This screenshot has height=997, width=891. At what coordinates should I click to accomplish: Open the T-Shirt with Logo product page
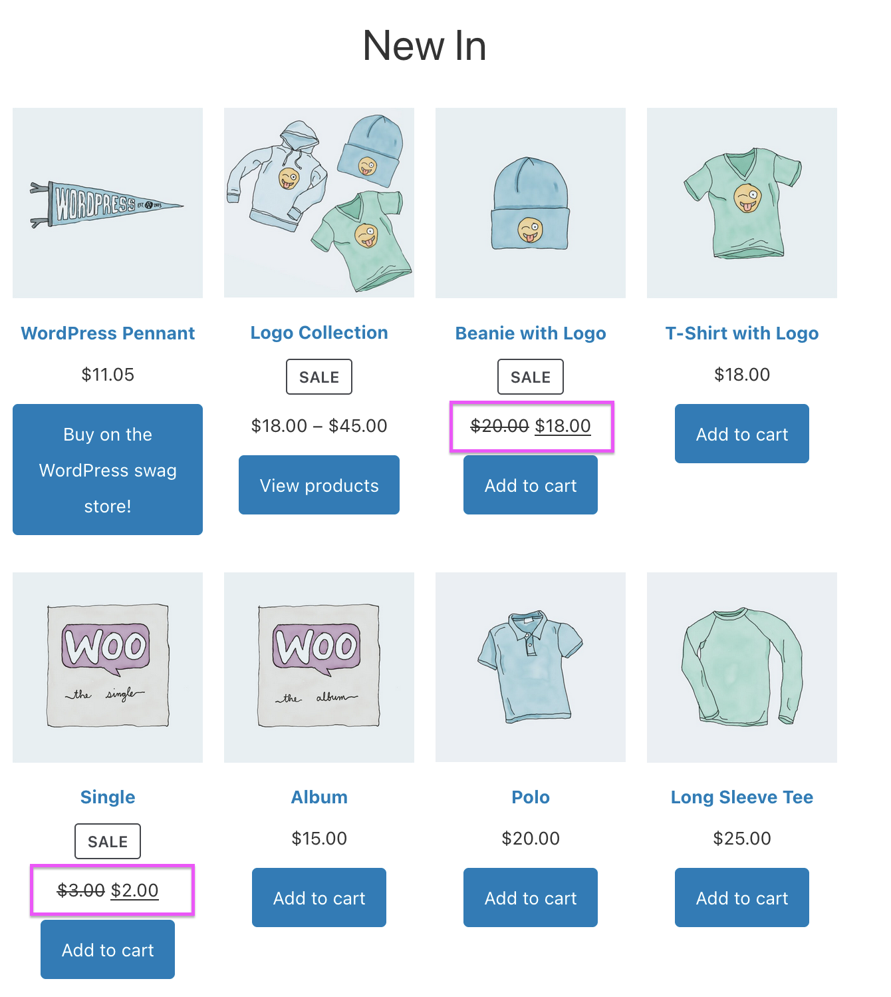click(x=741, y=333)
